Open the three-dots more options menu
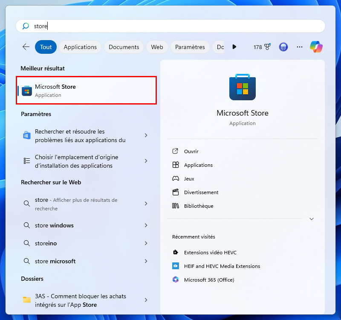This screenshot has height=320, width=341. 300,47
